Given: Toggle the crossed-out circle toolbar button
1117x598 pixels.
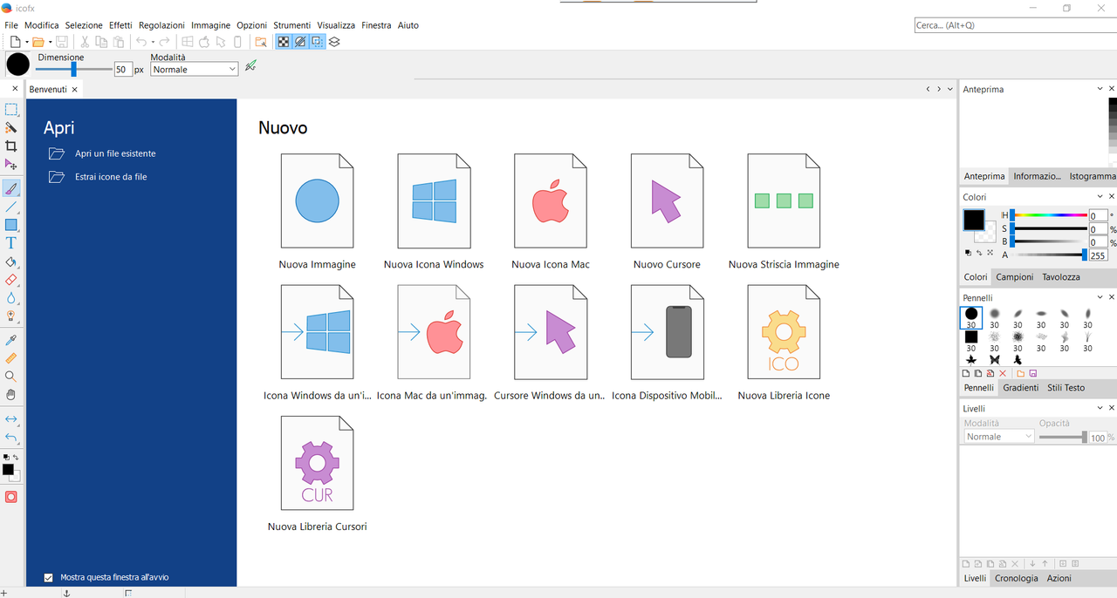Looking at the screenshot, I should pos(300,42).
